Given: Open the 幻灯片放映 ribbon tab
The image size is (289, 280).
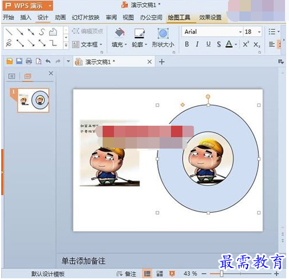Looking at the screenshot, I should tap(86, 18).
